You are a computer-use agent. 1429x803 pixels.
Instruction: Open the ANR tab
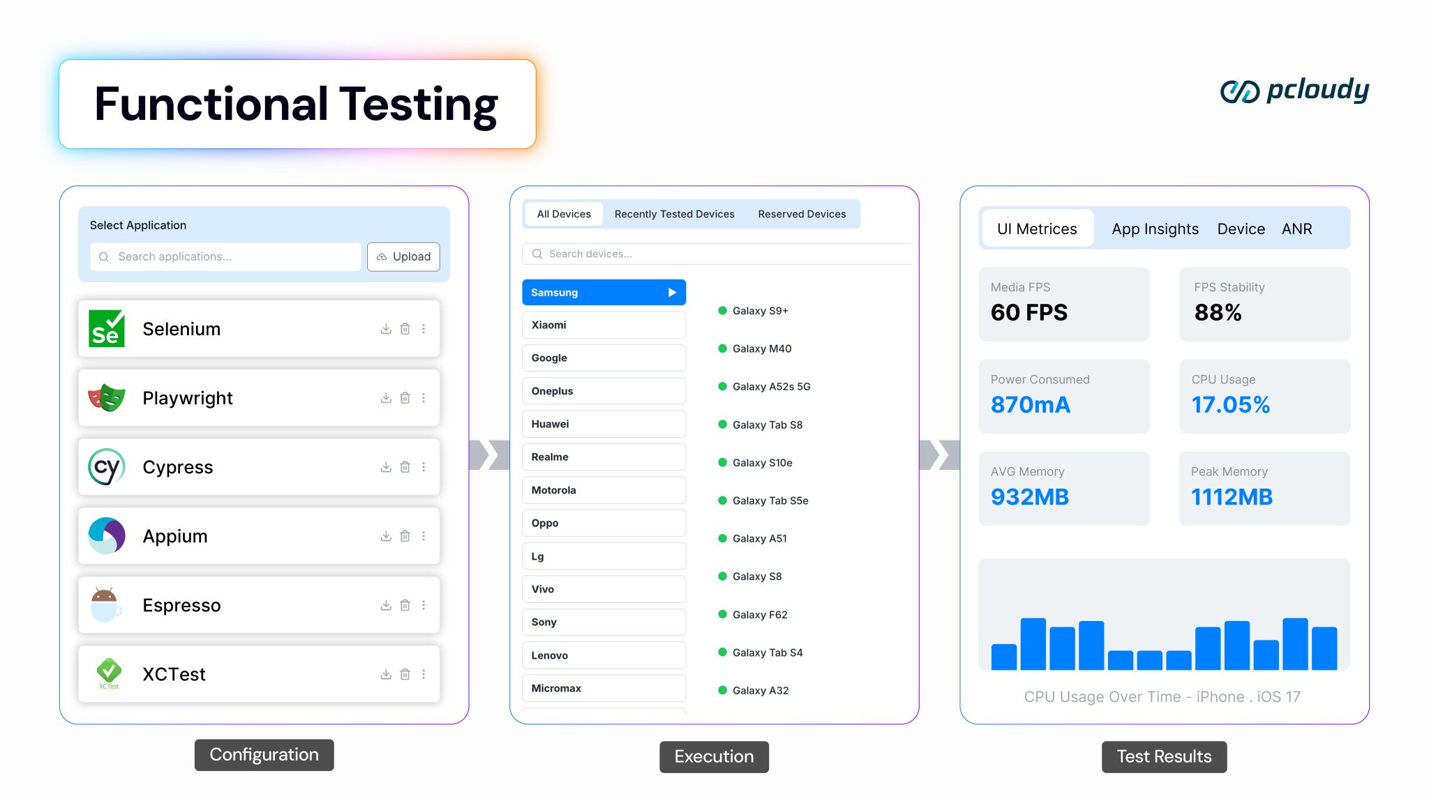tap(1296, 229)
